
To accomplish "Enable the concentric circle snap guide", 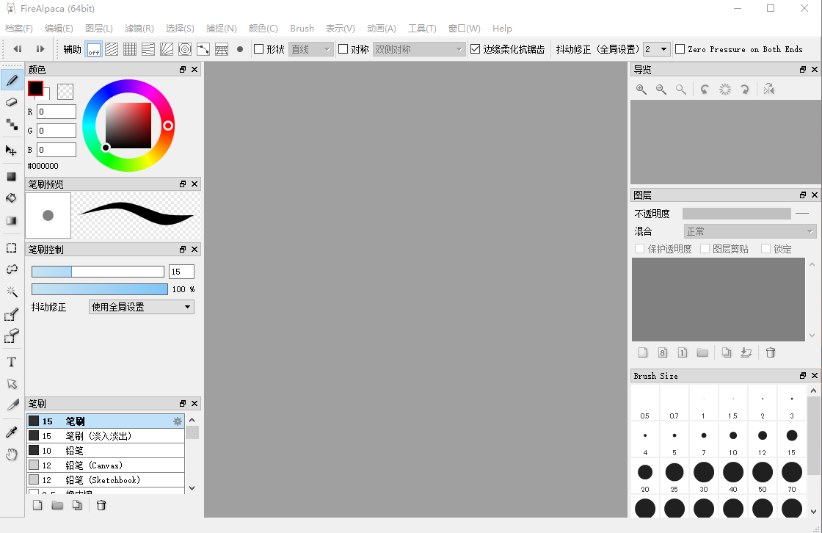I will pos(185,49).
